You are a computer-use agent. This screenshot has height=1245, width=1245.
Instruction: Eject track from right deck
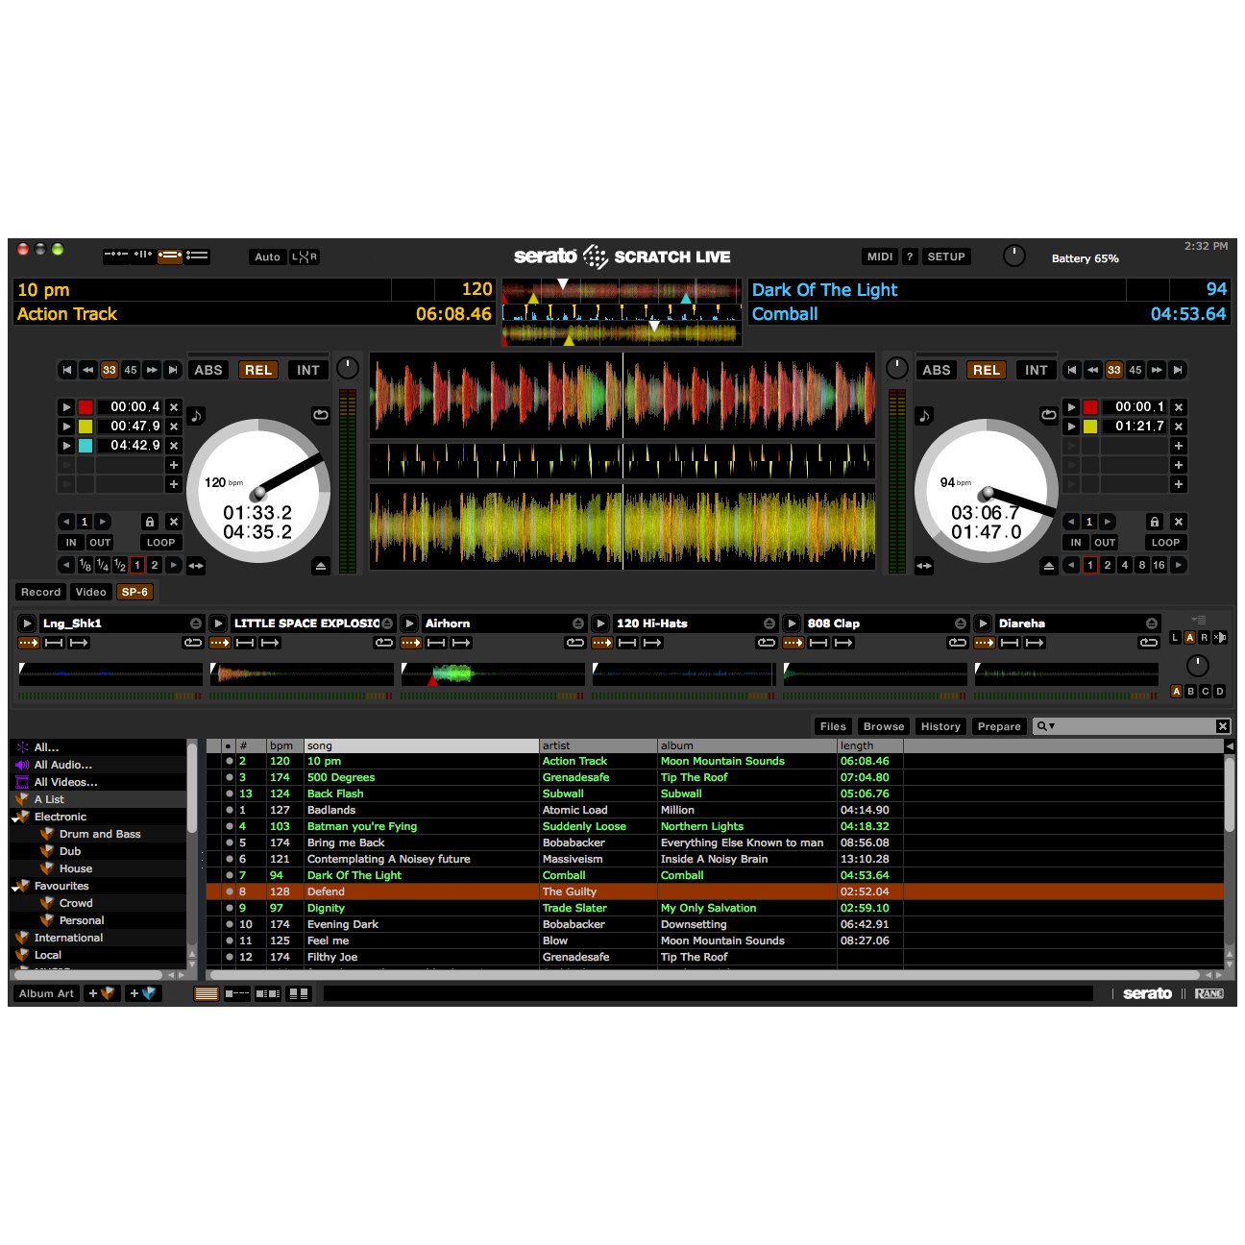point(1049,566)
